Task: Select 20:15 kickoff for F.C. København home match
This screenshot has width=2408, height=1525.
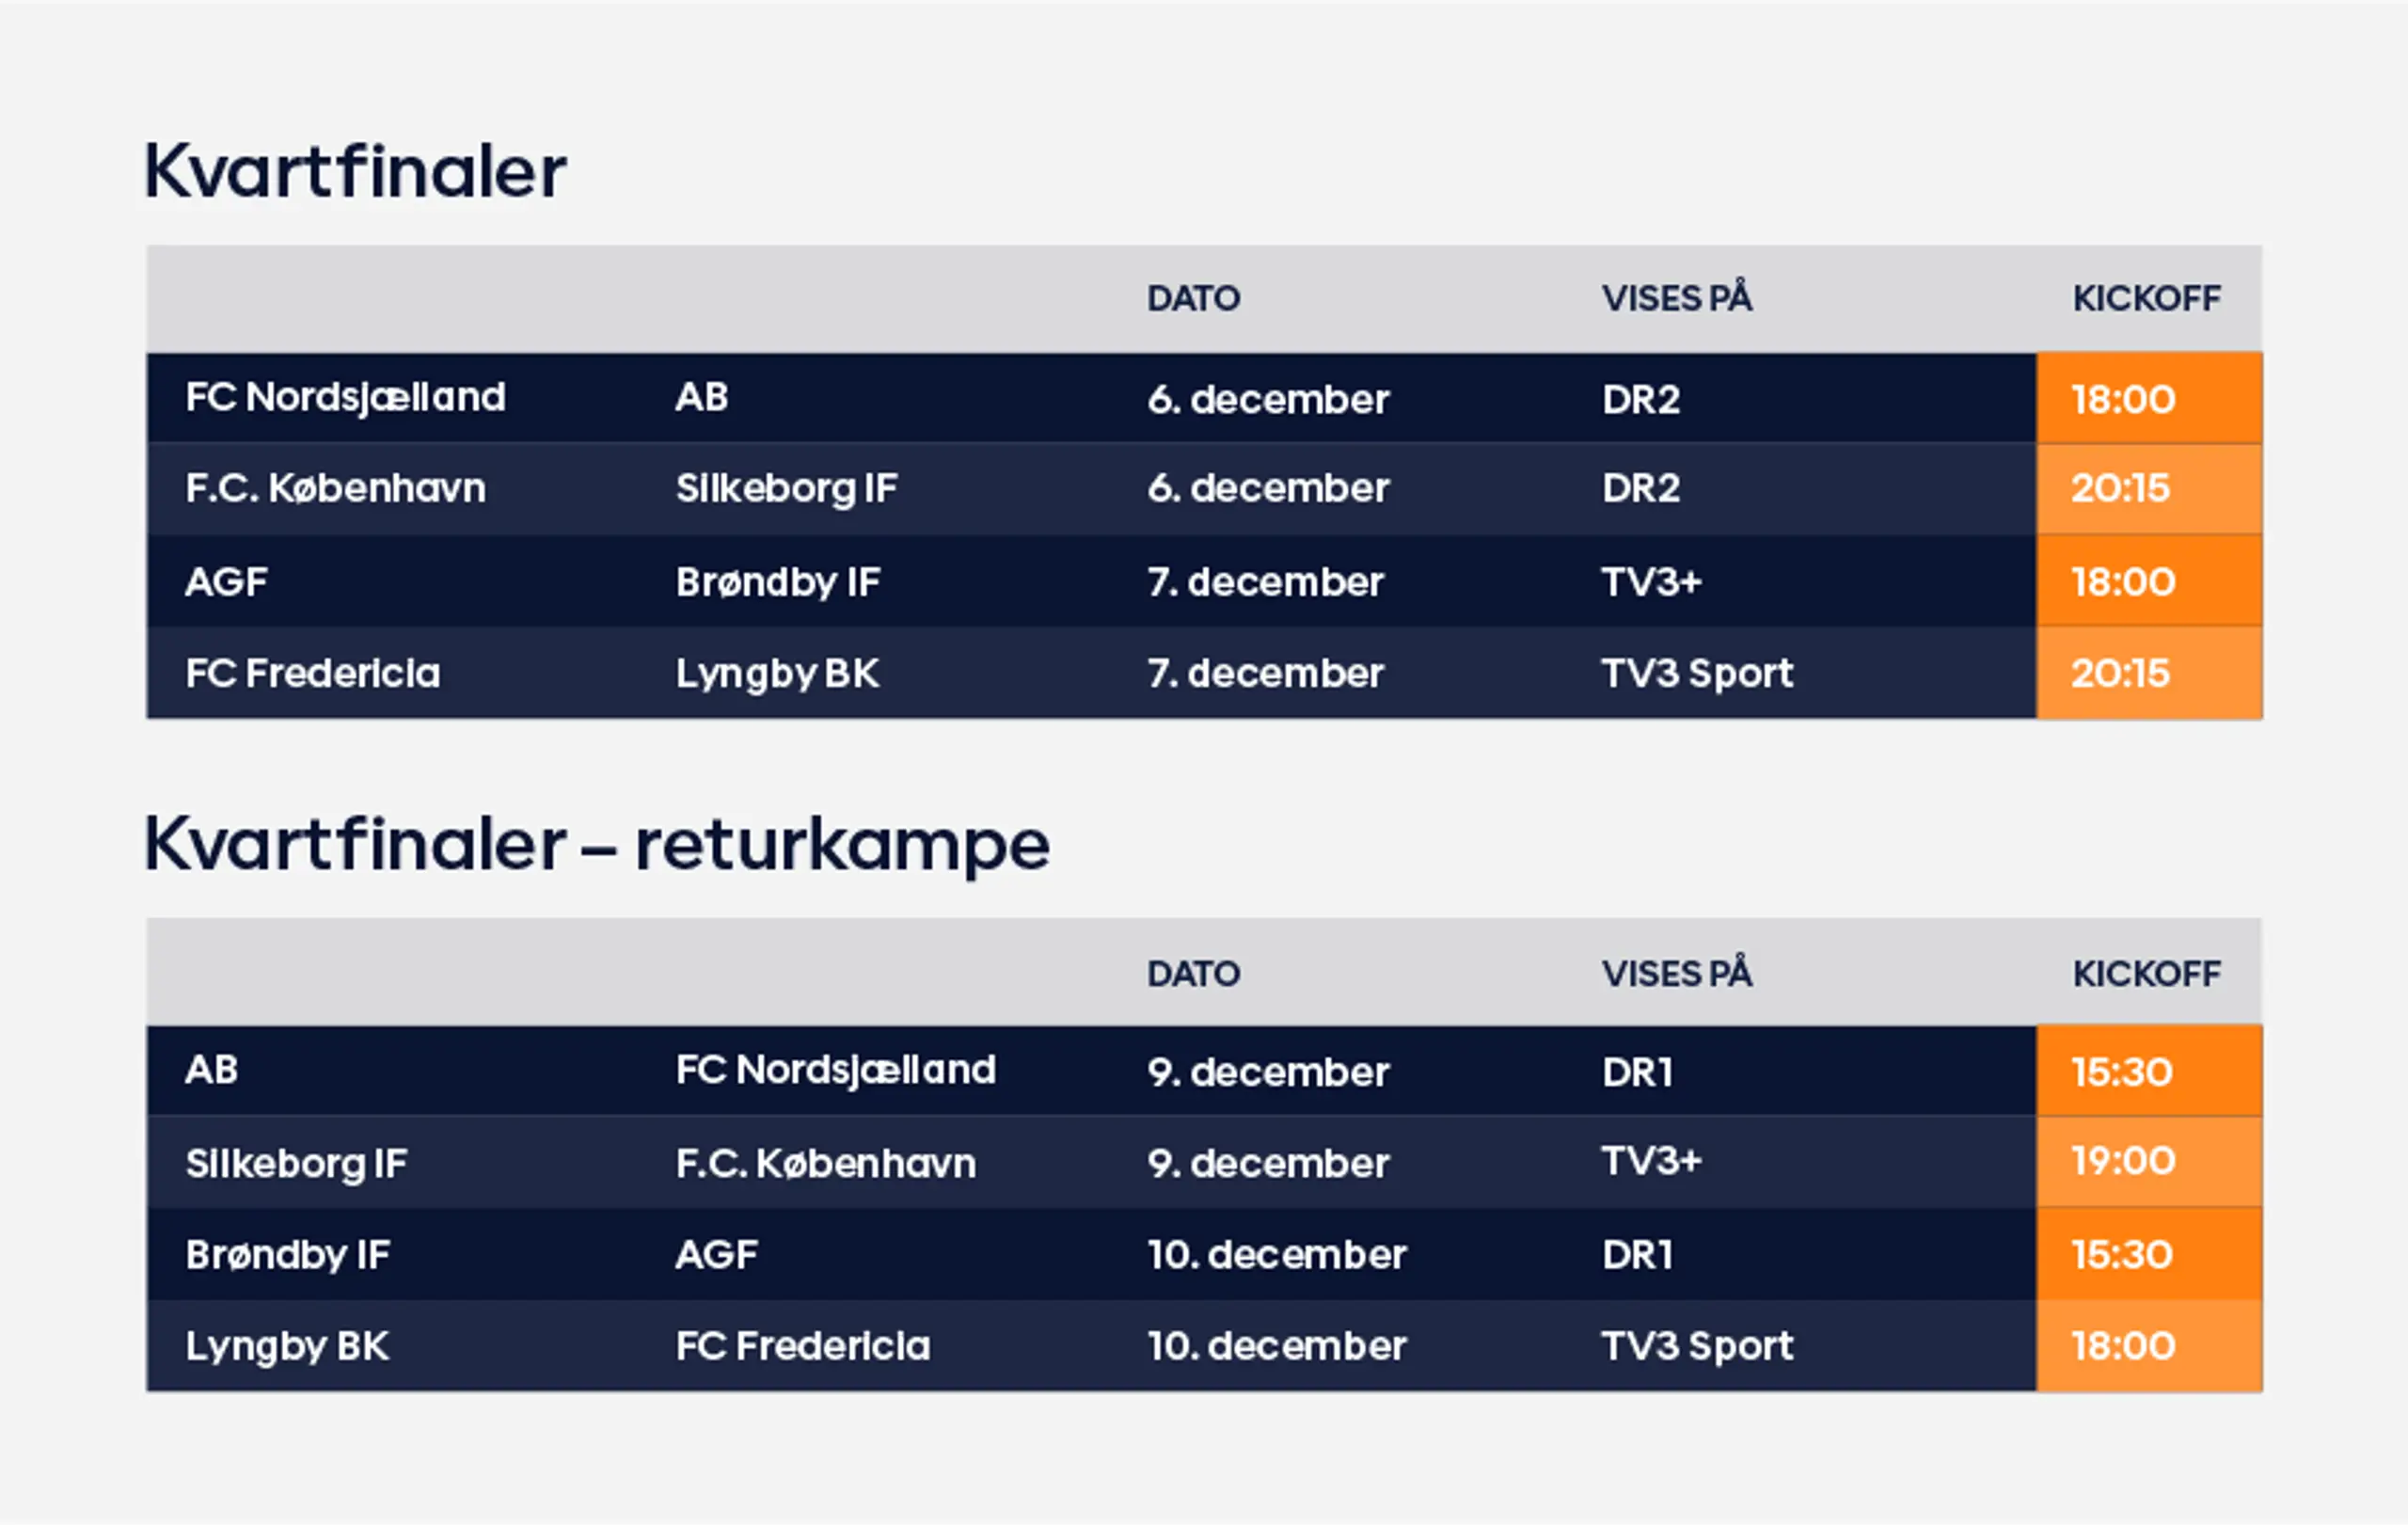Action: pos(2120,488)
